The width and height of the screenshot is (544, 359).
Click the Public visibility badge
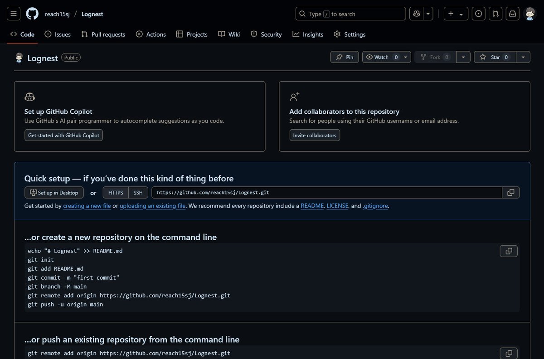pyautogui.click(x=71, y=58)
